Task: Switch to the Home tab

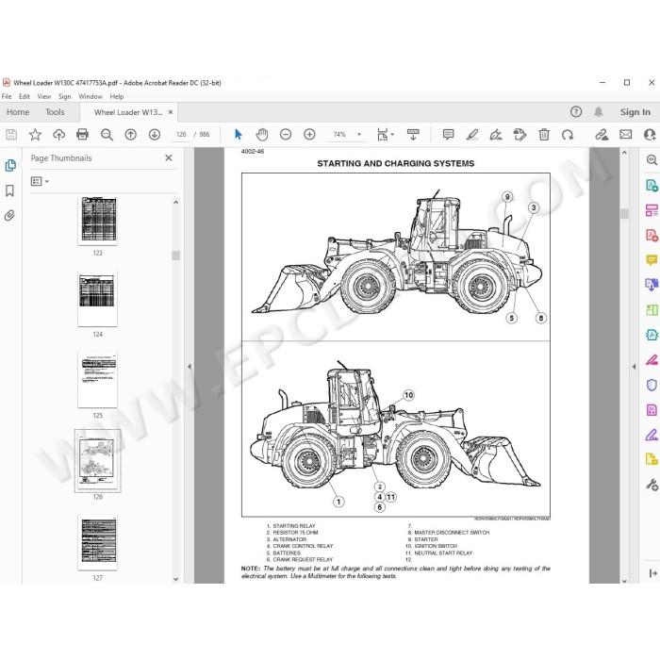Action: click(18, 112)
